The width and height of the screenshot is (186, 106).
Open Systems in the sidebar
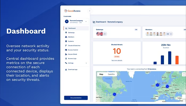tap(71, 41)
